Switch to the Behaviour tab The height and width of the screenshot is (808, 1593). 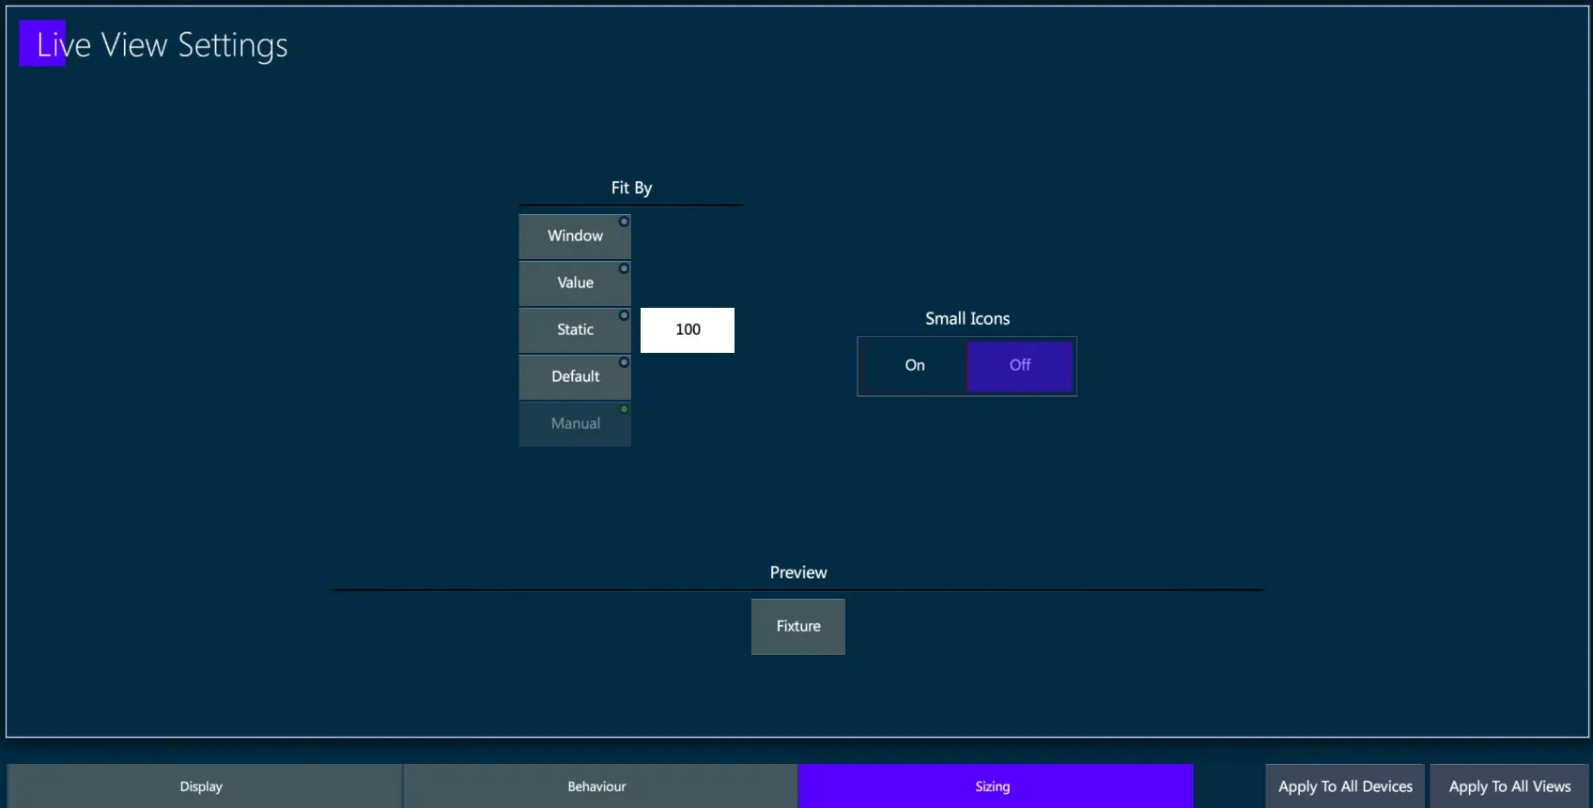tap(600, 786)
